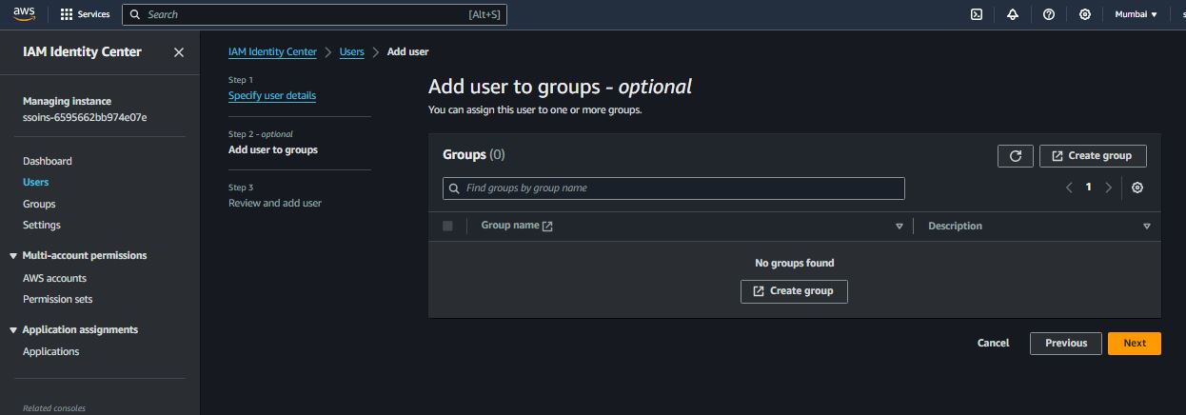1186x415 pixels.
Task: Collapse the Application assignments section
Action: [x=13, y=329]
